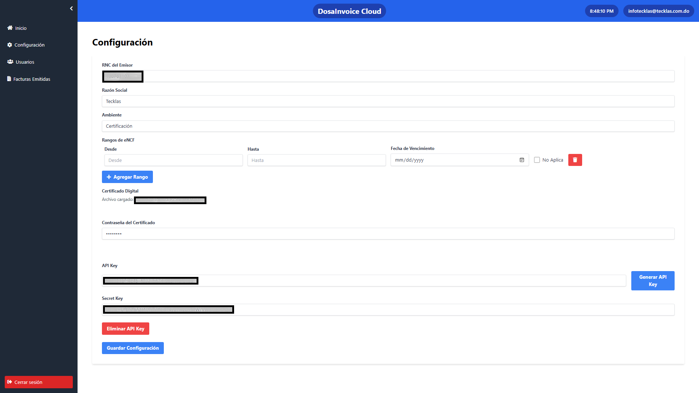Screen dimensions: 699x393
Task: Focus the Contraseña del Certificado field
Action: tap(388, 234)
